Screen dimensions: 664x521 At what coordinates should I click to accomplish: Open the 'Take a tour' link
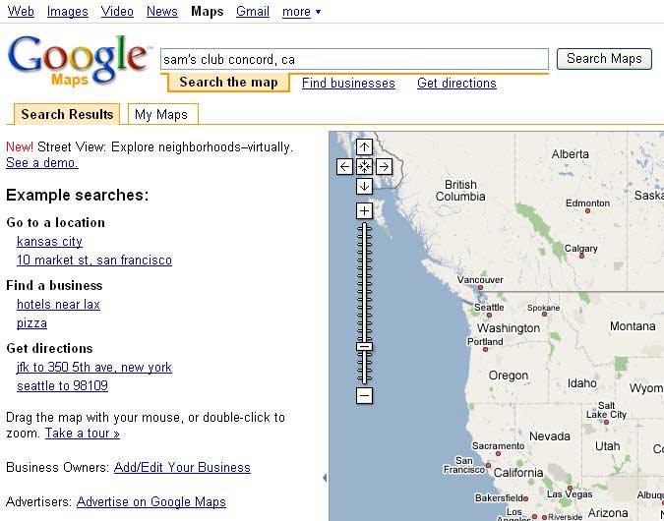82,434
